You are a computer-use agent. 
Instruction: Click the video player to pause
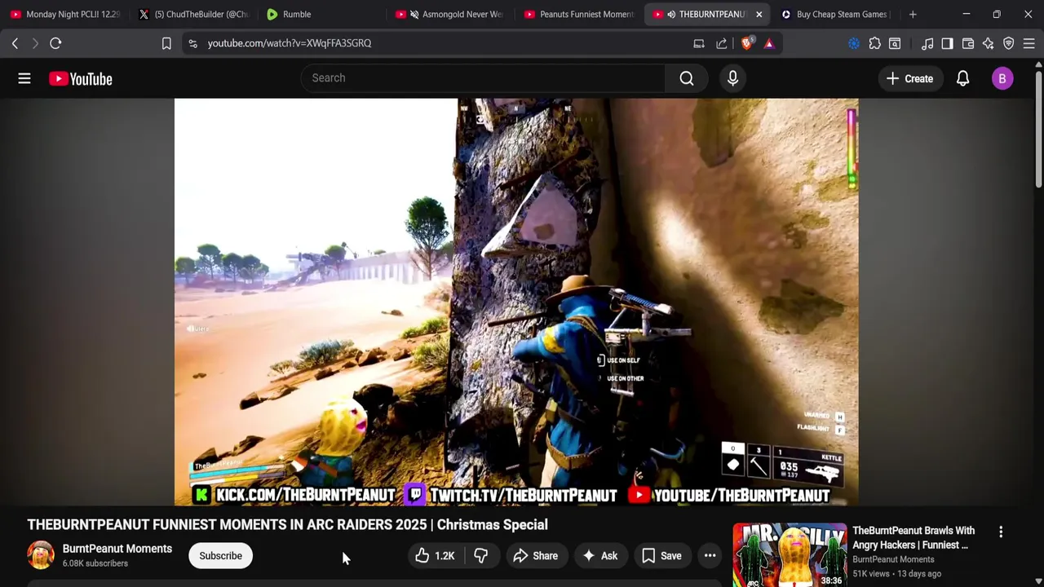516,302
